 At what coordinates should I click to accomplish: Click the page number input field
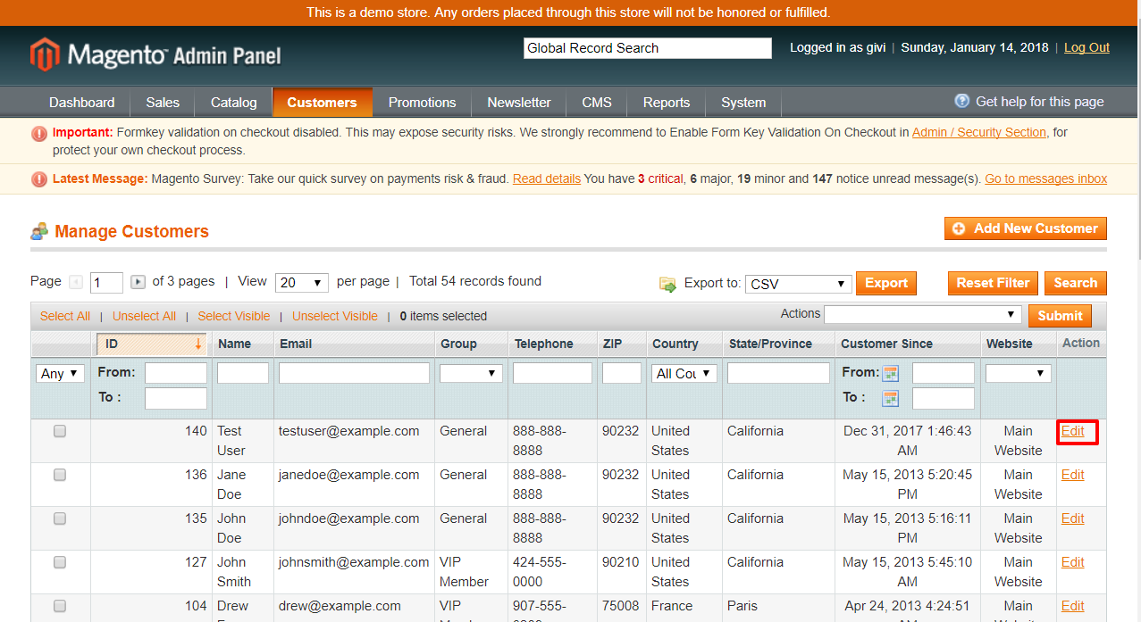pos(107,283)
